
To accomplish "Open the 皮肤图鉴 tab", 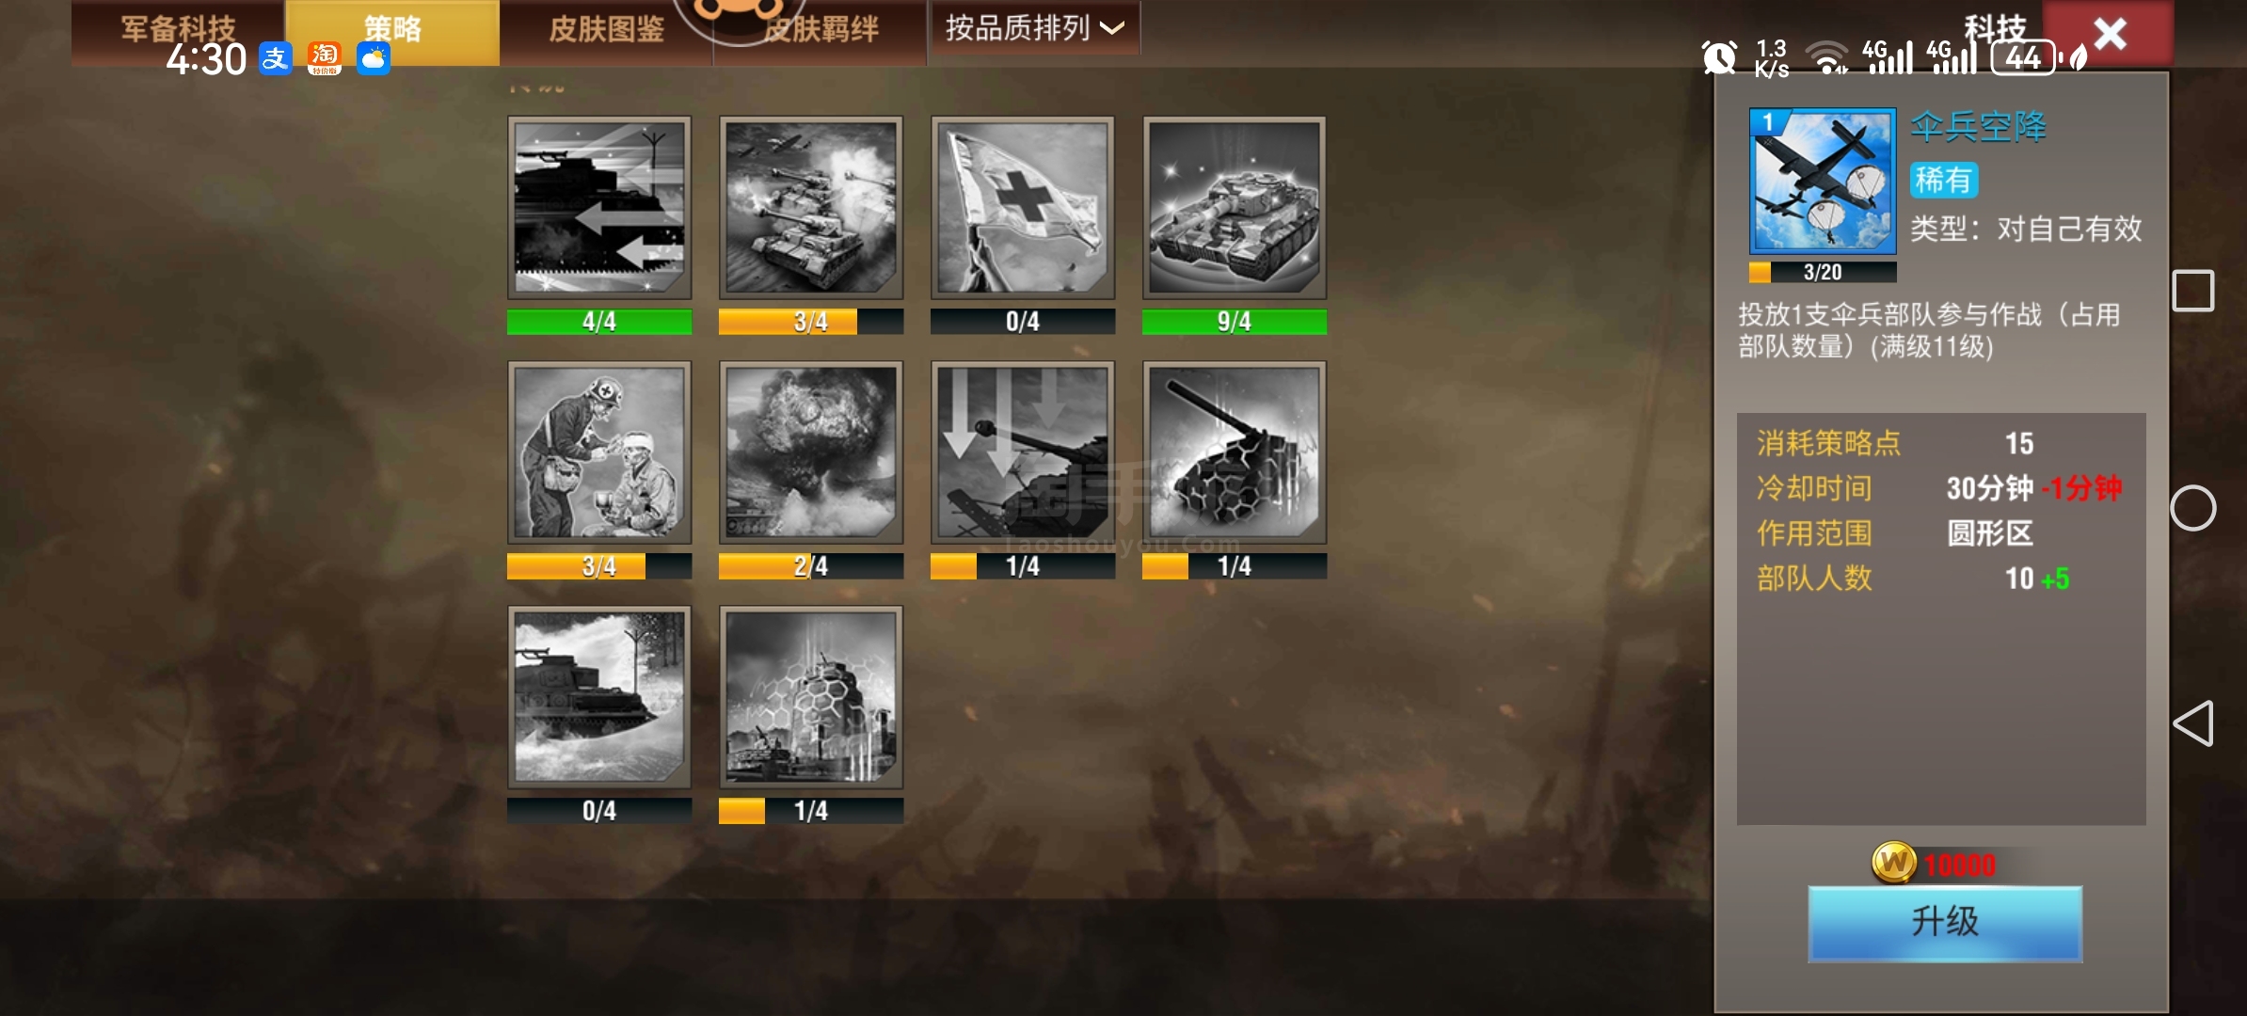I will pos(606,30).
